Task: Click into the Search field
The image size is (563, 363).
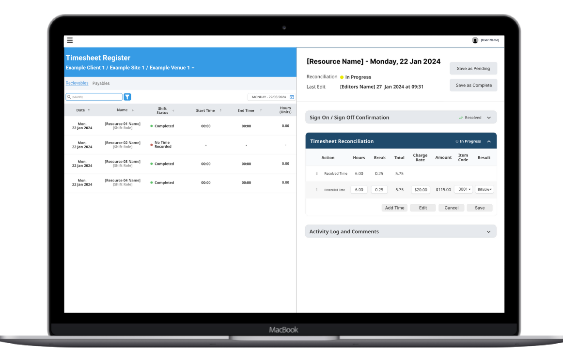Action: [x=94, y=97]
